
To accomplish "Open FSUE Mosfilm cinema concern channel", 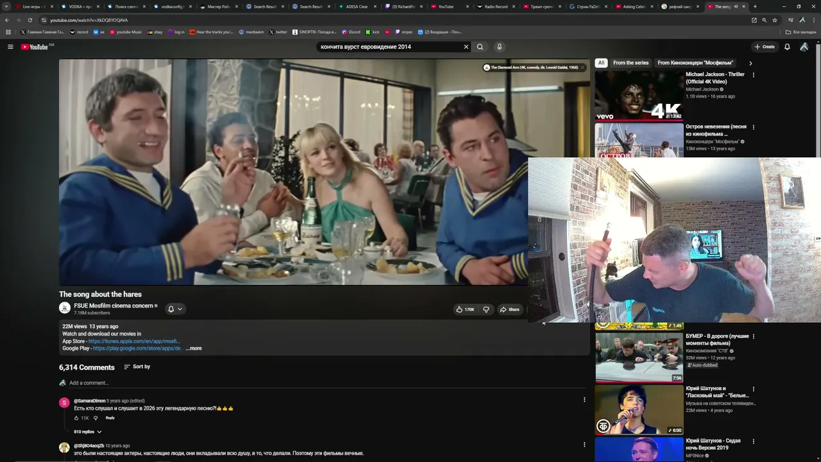I will (x=114, y=305).
